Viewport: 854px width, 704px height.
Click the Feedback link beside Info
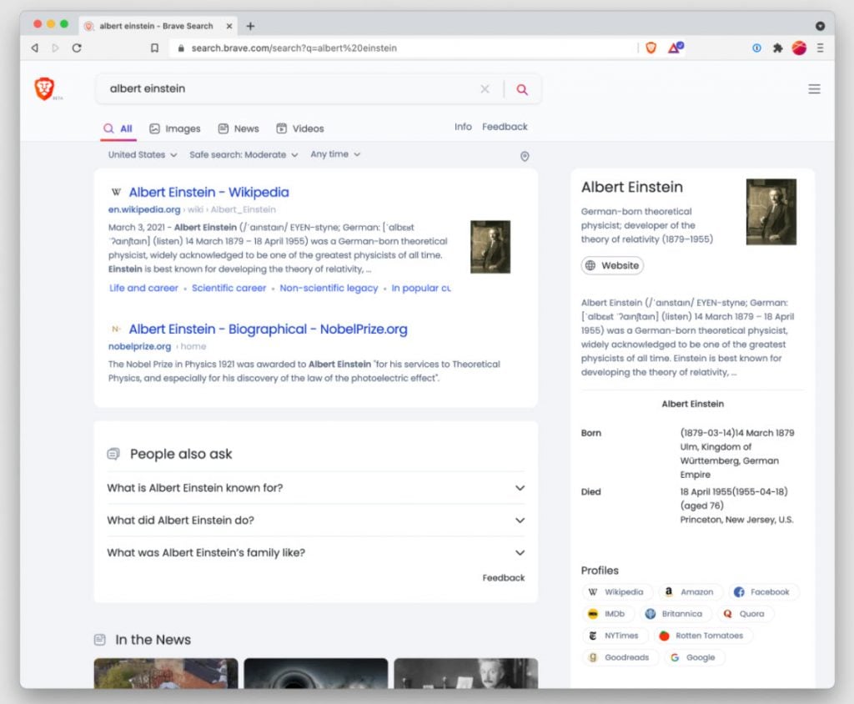[x=505, y=127]
